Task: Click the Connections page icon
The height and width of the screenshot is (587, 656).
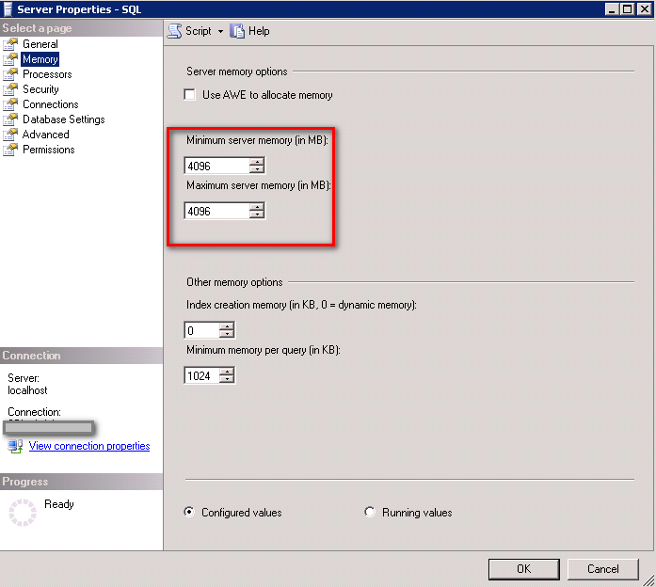Action: click(x=10, y=104)
